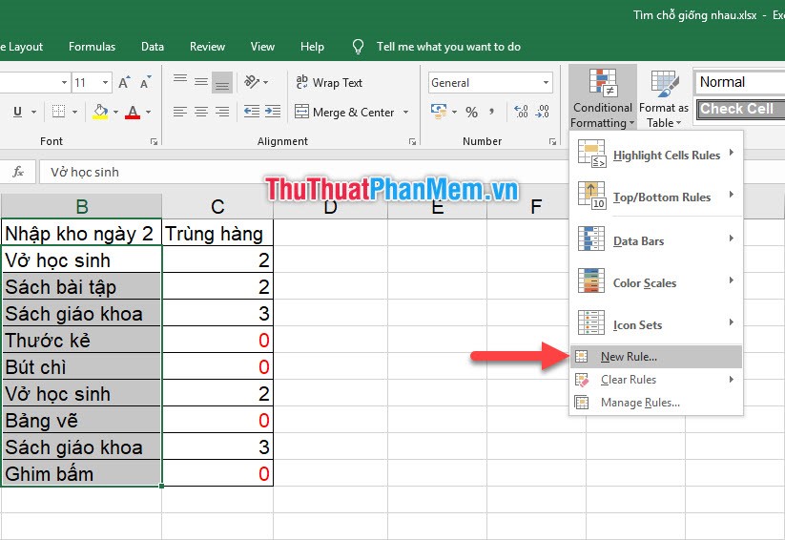
Task: Open Number format dialog launcher
Action: point(552,142)
